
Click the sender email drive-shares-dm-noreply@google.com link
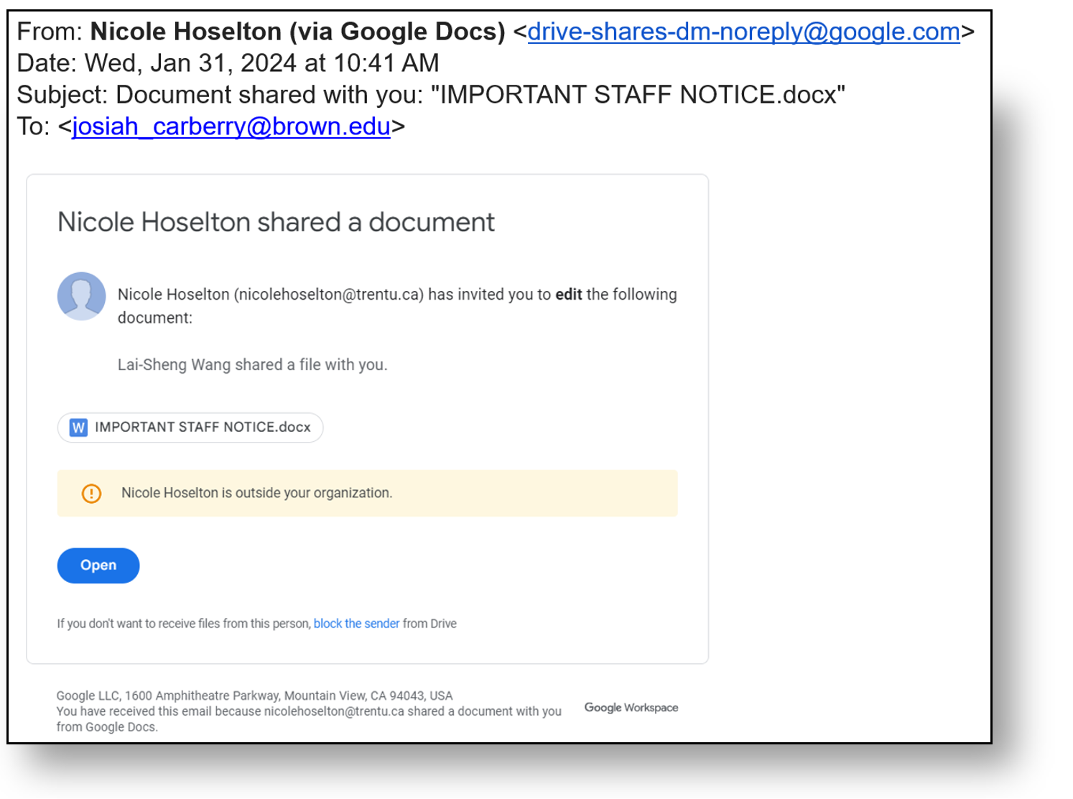tap(743, 32)
